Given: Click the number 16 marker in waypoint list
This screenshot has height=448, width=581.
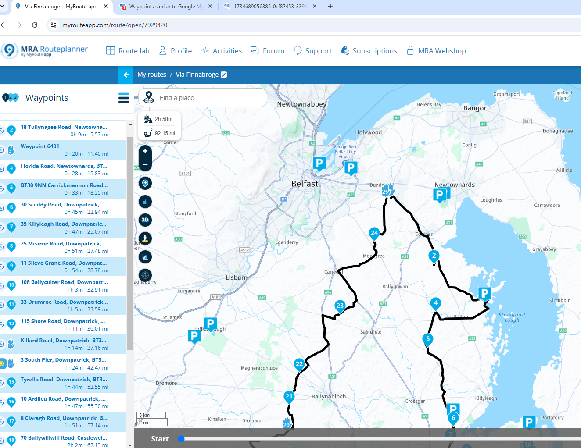Looking at the screenshot, I should (11, 402).
